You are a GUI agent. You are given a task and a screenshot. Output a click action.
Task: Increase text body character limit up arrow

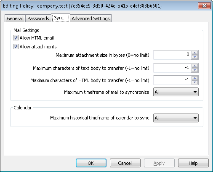194,66
